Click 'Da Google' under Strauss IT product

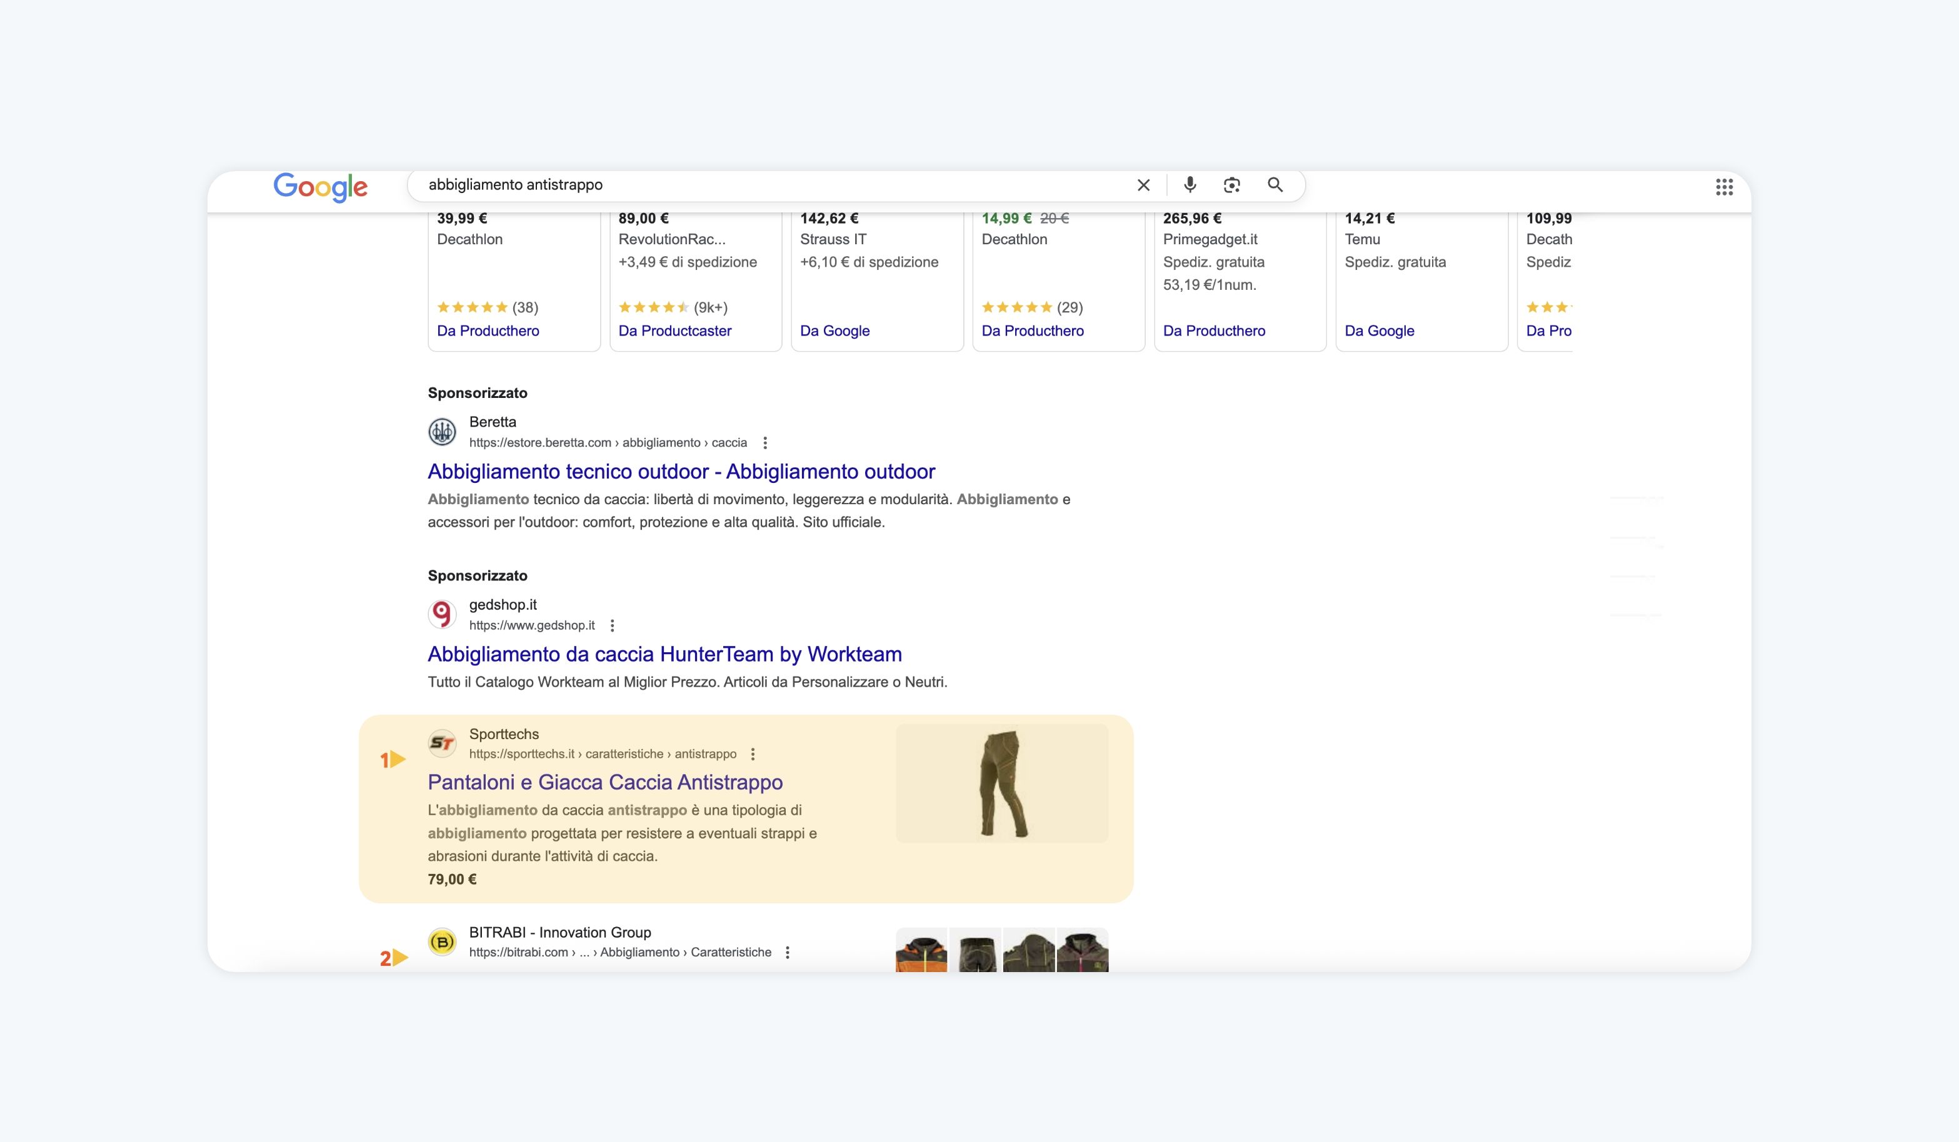835,331
